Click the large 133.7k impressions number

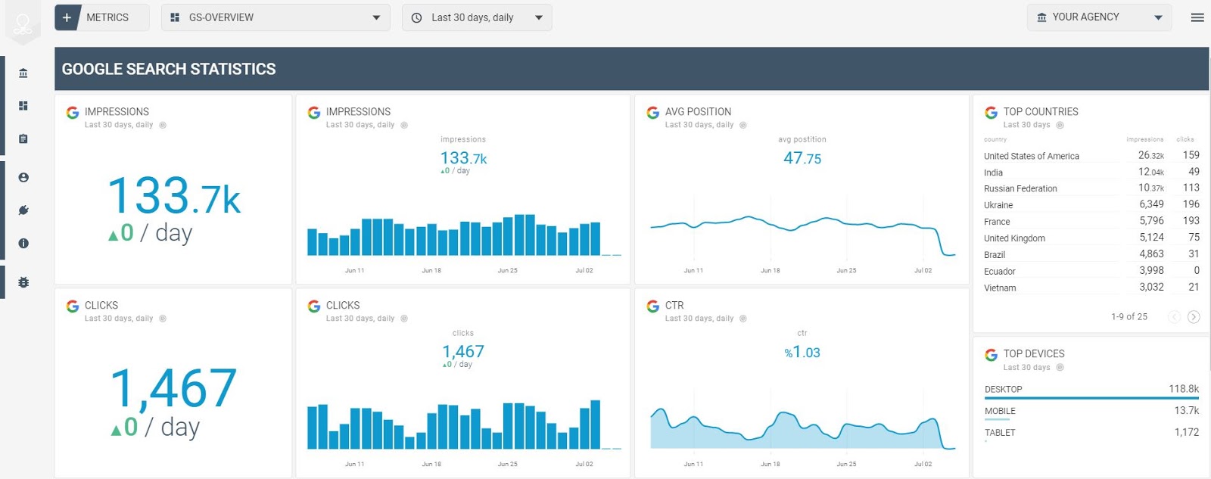pyautogui.click(x=174, y=195)
